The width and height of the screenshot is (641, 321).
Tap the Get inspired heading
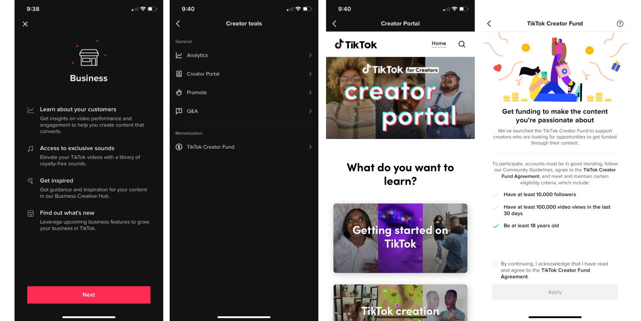point(56,181)
